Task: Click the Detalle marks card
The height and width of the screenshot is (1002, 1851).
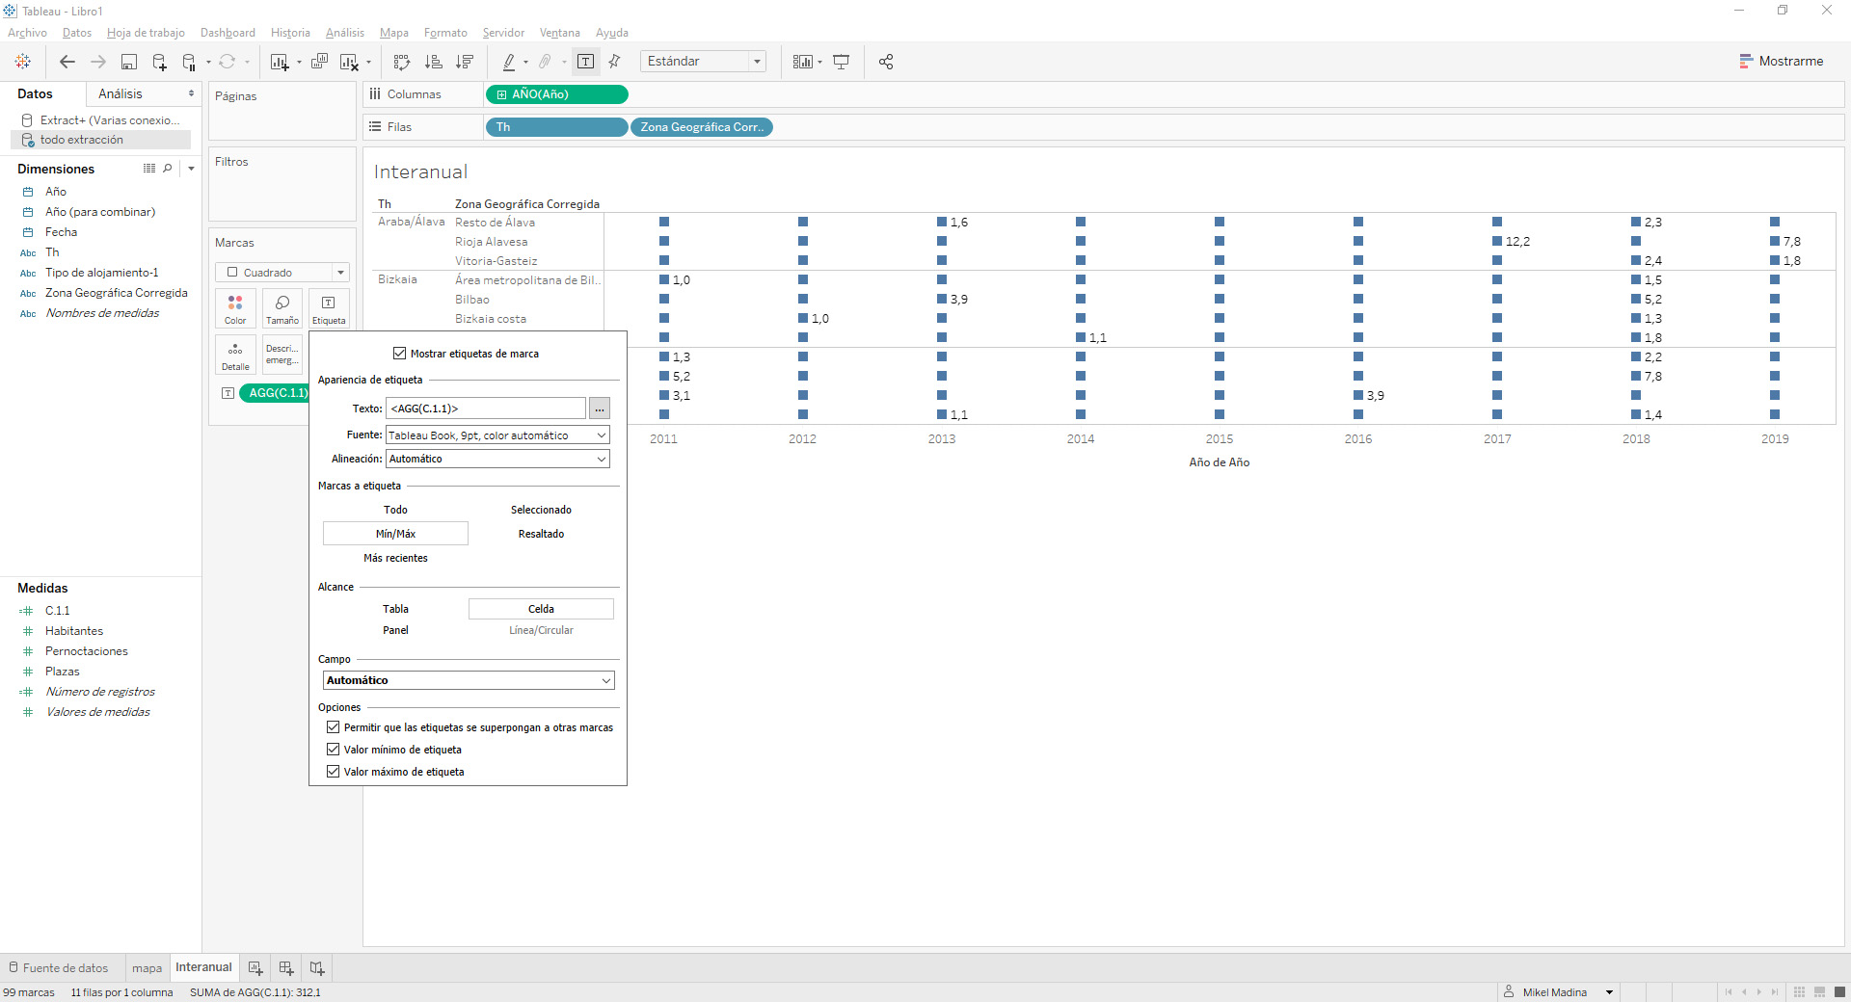Action: pyautogui.click(x=234, y=355)
